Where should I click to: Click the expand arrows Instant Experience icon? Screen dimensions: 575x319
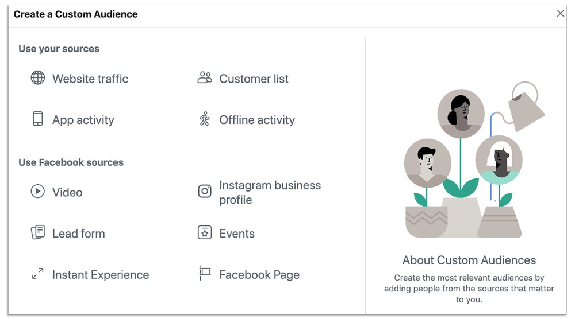pyautogui.click(x=37, y=274)
